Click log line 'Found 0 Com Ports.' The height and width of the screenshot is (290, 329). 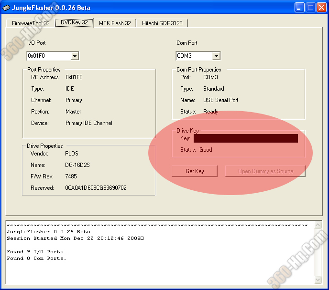36,259
